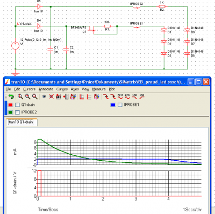Screen dimensions: 215x214
Task: Click the AVG measurement toolbar icon
Action: point(127,96)
